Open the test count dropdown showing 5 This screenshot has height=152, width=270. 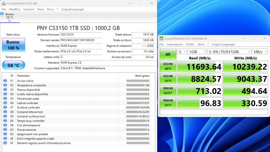pos(182,52)
